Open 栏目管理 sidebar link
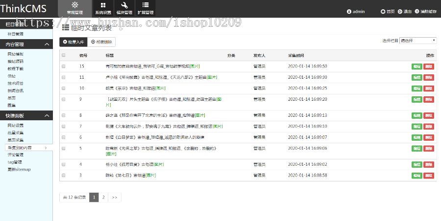This screenshot has width=441, height=221. pos(16,34)
